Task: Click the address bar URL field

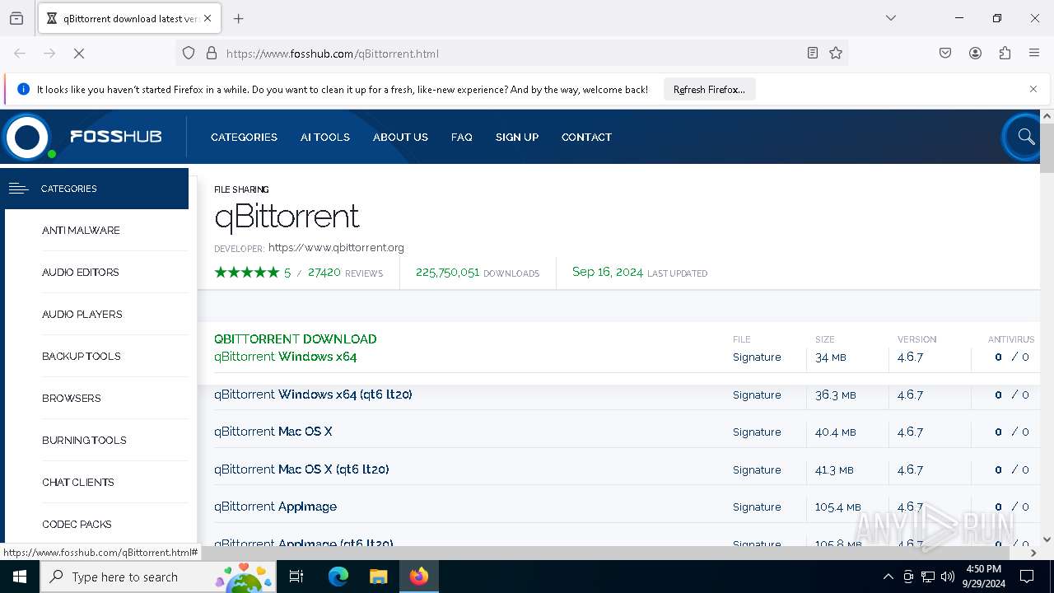Action: [511, 54]
